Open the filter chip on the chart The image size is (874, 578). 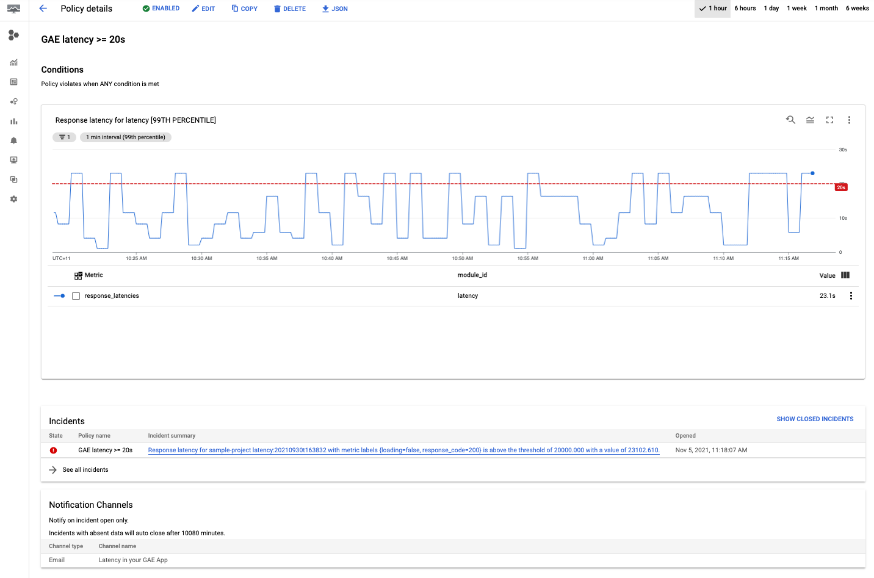point(64,137)
